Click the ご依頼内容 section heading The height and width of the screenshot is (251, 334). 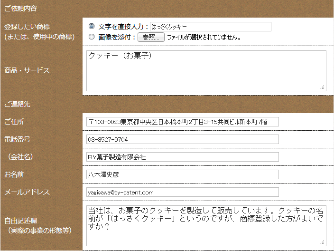[20, 9]
